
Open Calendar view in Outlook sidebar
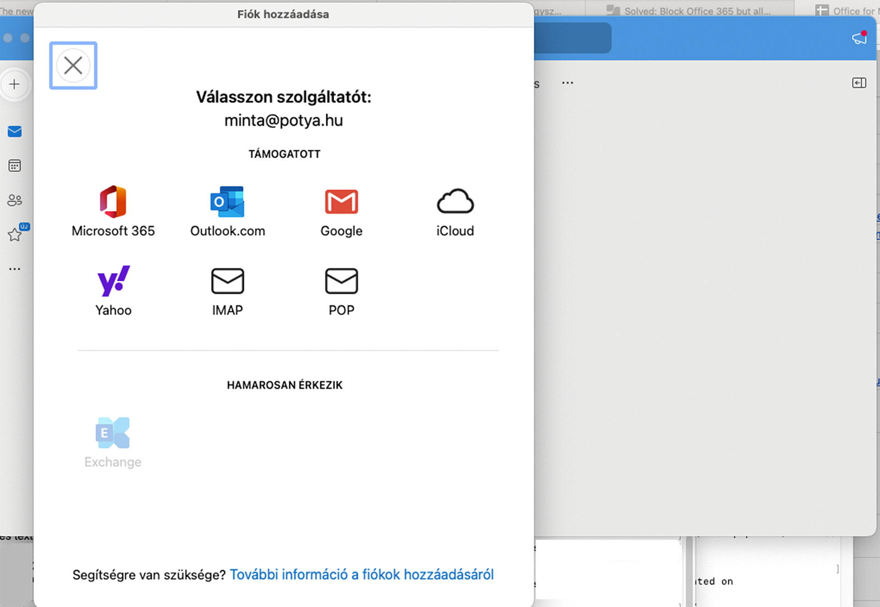coord(15,165)
